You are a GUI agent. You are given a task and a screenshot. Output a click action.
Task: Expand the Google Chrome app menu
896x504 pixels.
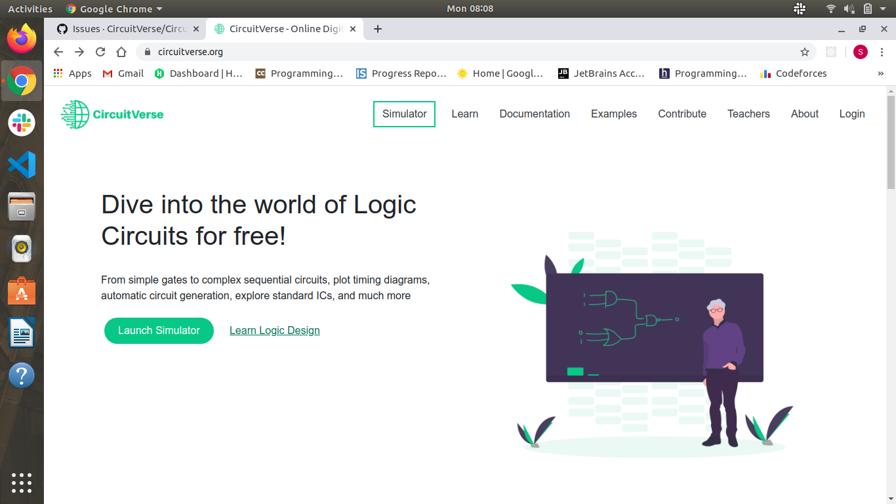114,9
